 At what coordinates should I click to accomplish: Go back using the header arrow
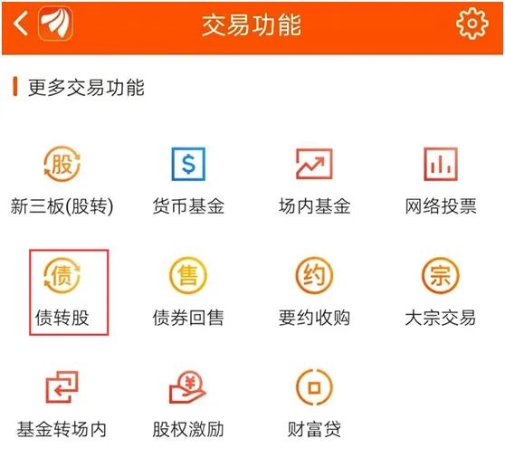21,24
